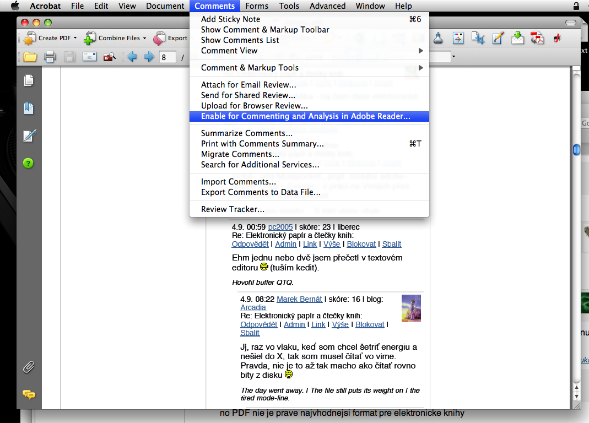Click Odpovědět under pc2005's comment

point(250,244)
